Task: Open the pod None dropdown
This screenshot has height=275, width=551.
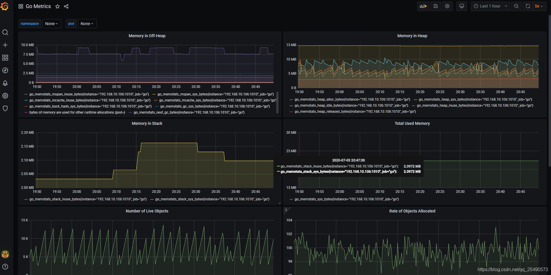Action: 87,24
